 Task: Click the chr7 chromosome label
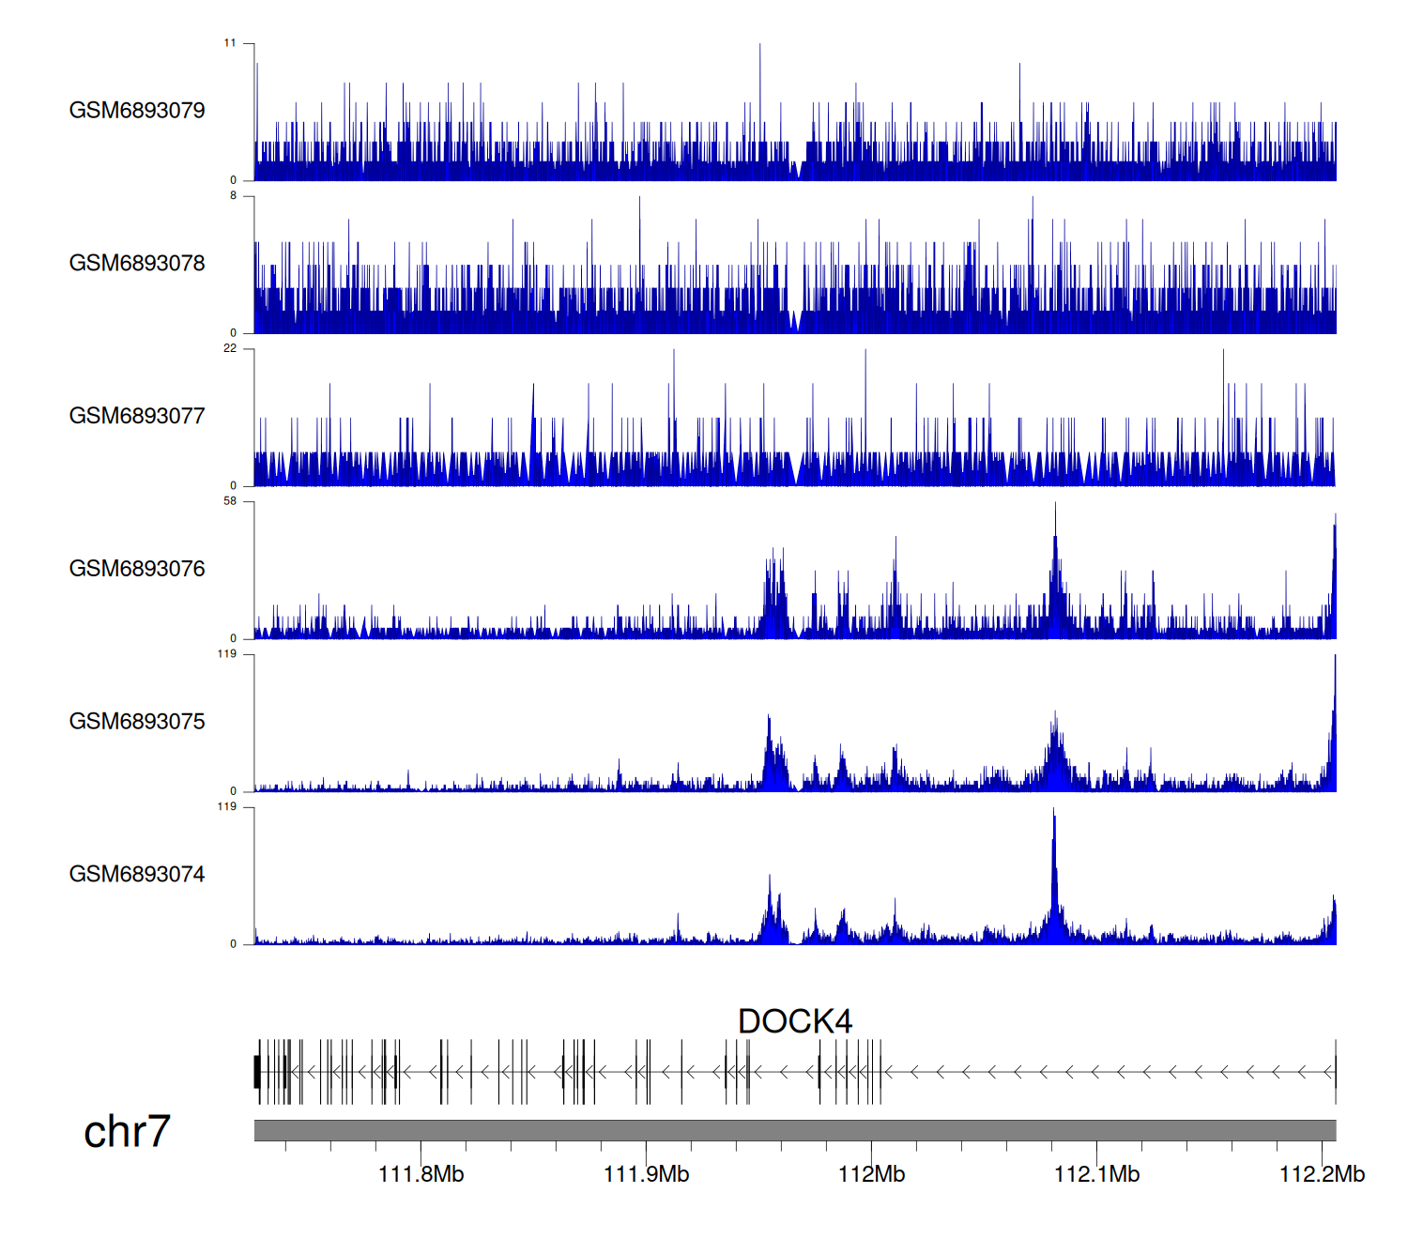coord(127,1132)
